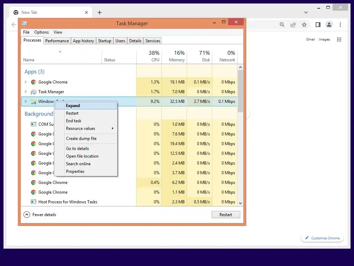Viewport: 354px width, 266px height.
Task: Sort by the Memory column header
Action: pyautogui.click(x=174, y=56)
